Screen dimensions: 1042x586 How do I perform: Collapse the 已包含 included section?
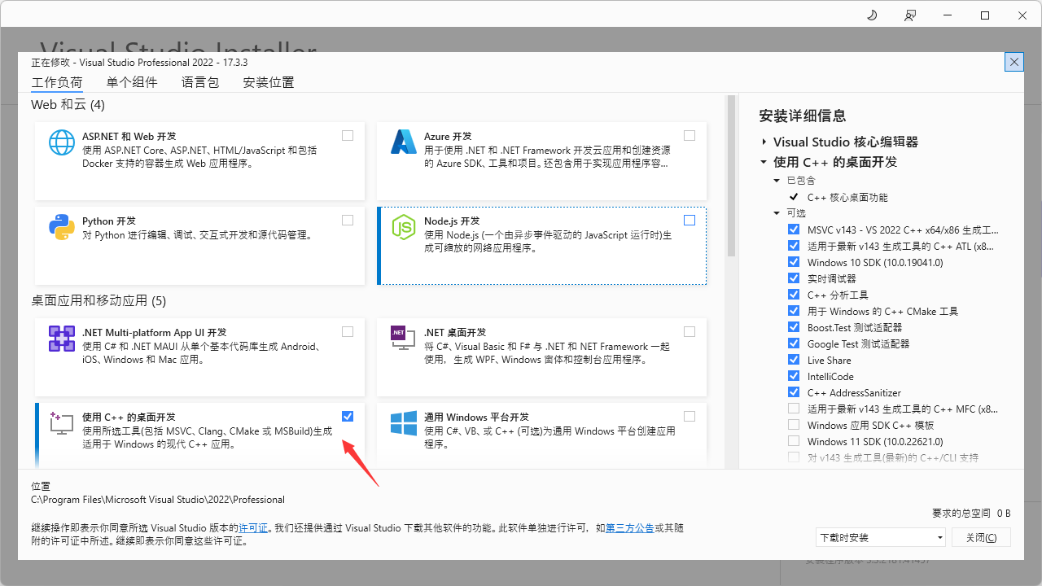(777, 181)
